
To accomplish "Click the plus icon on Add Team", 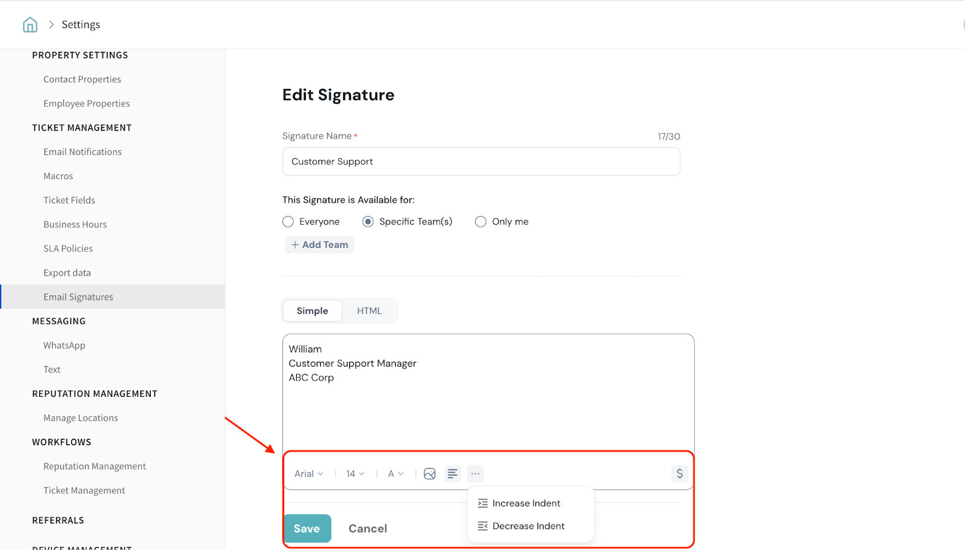I will pos(295,245).
